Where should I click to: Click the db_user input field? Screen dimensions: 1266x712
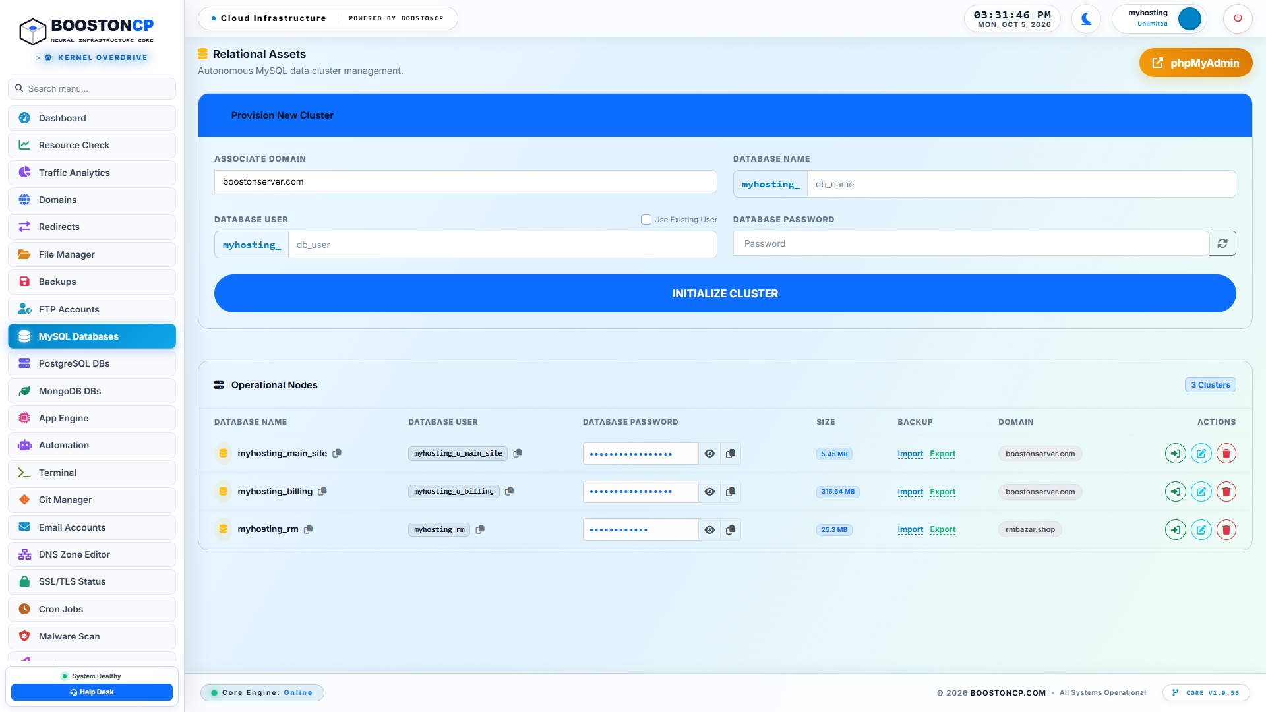(x=502, y=245)
